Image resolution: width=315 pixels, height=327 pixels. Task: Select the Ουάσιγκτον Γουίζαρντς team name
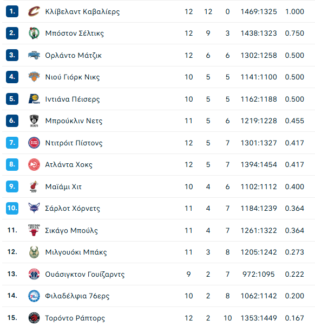85,274
